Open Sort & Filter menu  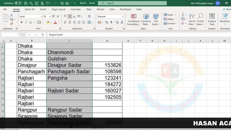click(192, 19)
